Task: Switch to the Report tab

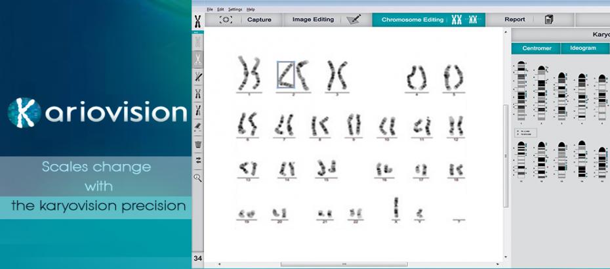Action: [514, 20]
